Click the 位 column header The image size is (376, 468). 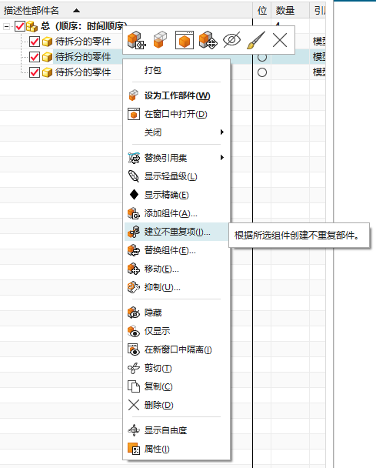261,11
